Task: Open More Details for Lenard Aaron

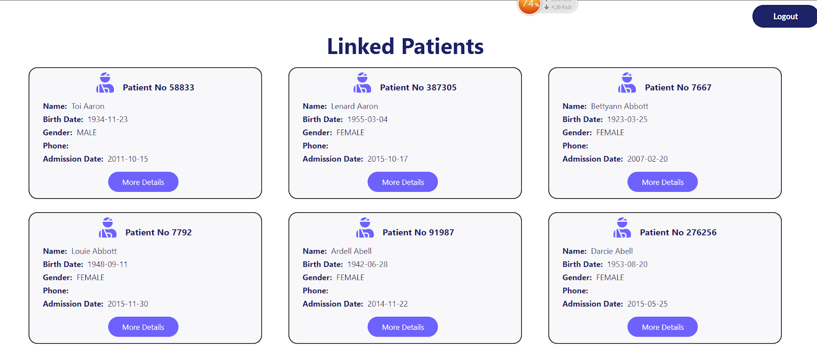Action: pos(403,182)
